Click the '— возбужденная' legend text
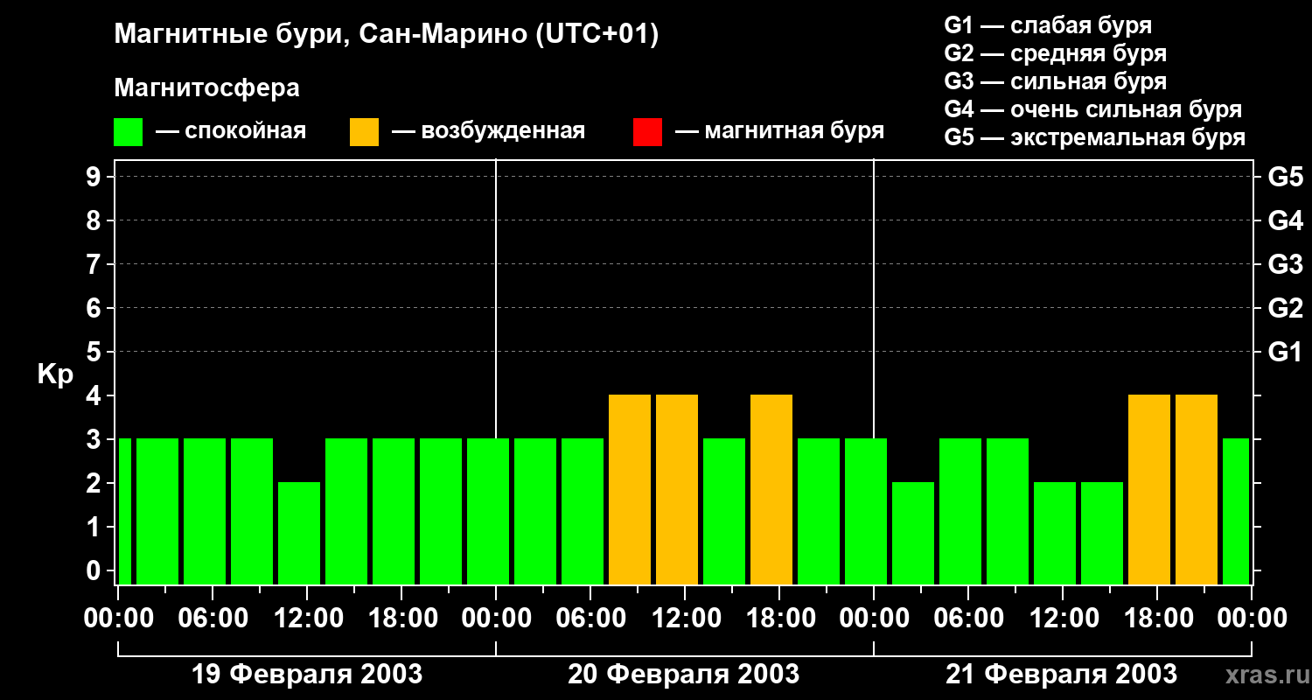The image size is (1312, 700). point(488,132)
